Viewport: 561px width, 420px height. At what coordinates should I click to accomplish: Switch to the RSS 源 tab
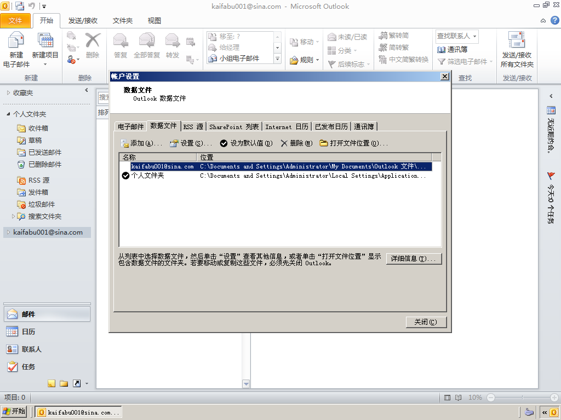[193, 127]
